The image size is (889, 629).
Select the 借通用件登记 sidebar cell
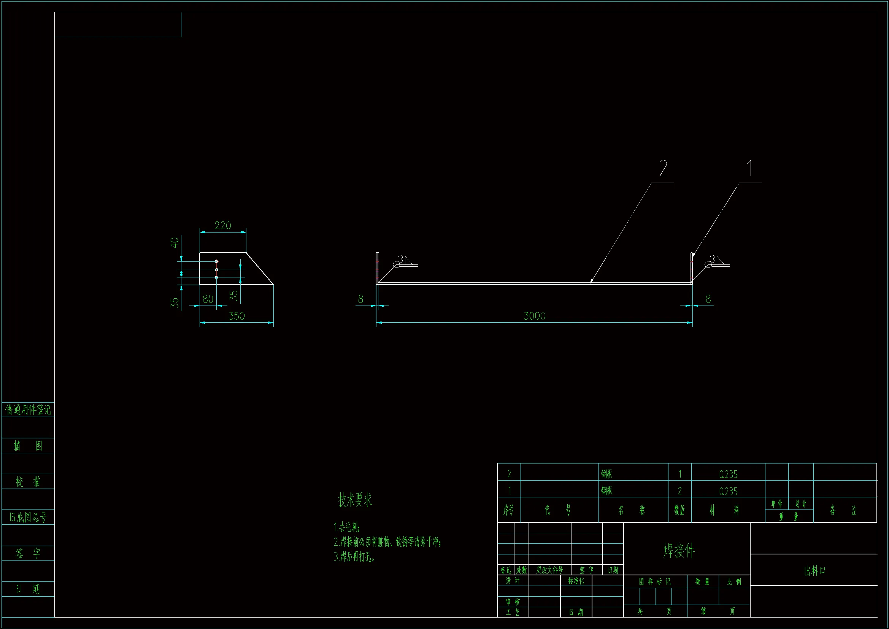(28, 410)
